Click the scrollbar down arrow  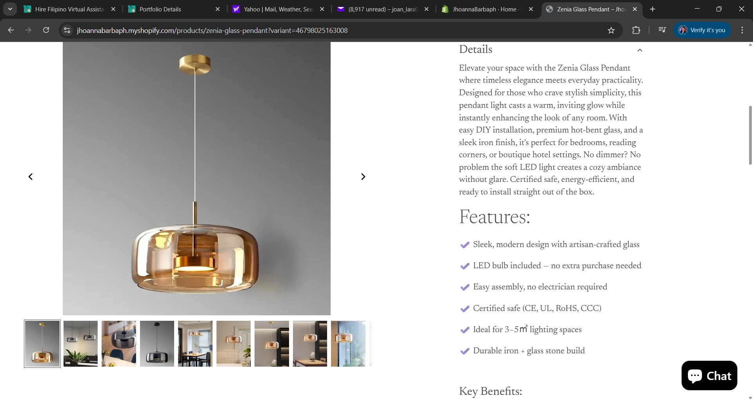click(749, 397)
